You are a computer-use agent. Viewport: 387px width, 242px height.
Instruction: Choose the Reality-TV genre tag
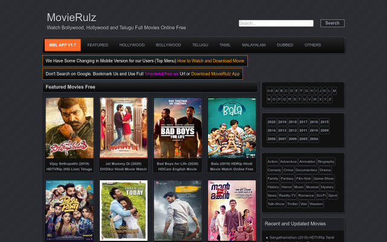(x=287, y=195)
